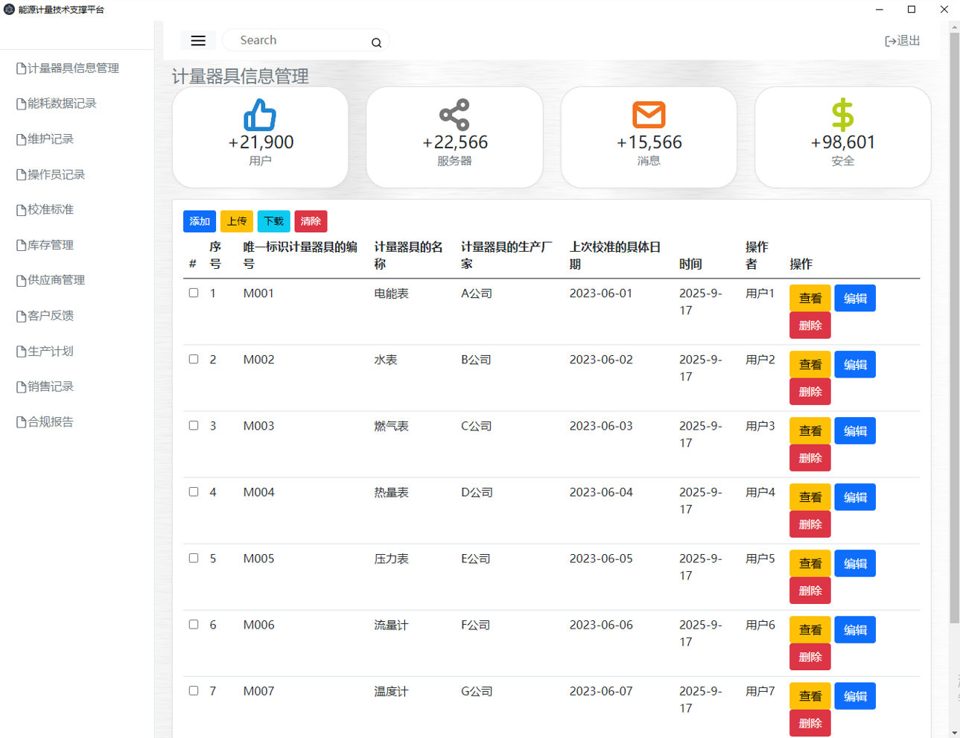Image resolution: width=960 pixels, height=738 pixels.
Task: Click the search magnifier icon
Action: tap(376, 42)
